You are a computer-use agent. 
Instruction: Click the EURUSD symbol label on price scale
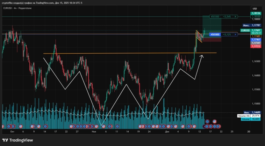(245, 30)
